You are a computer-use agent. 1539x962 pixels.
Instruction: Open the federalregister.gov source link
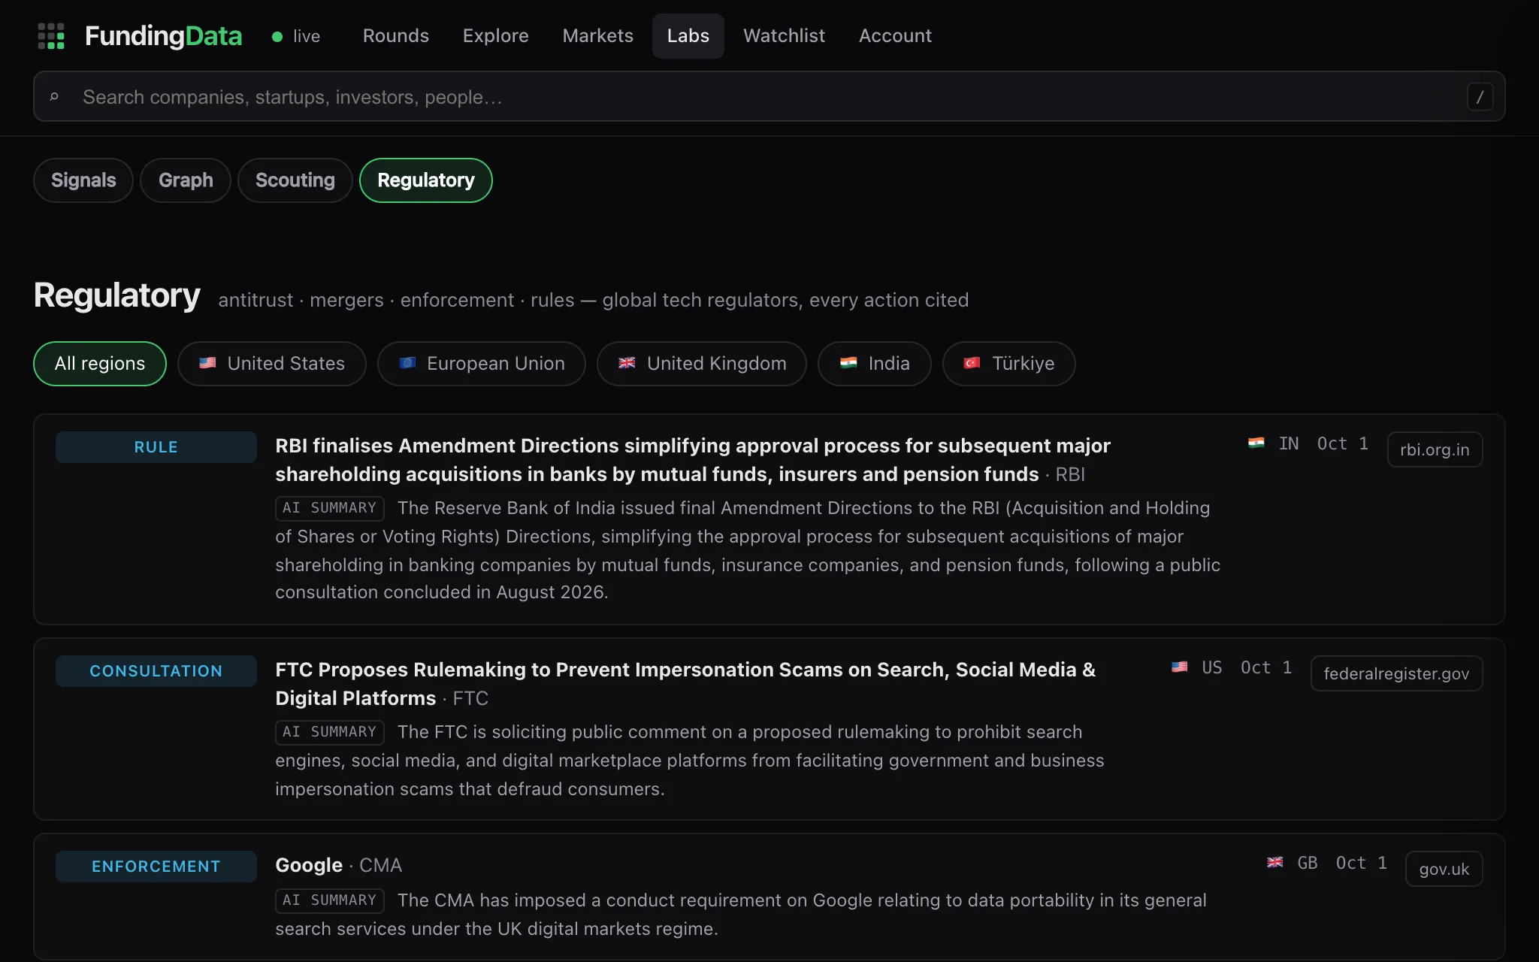[x=1396, y=673]
